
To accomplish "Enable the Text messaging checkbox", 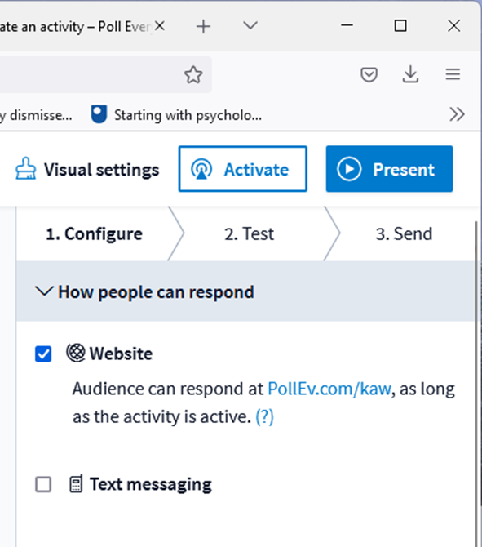I will 43,484.
